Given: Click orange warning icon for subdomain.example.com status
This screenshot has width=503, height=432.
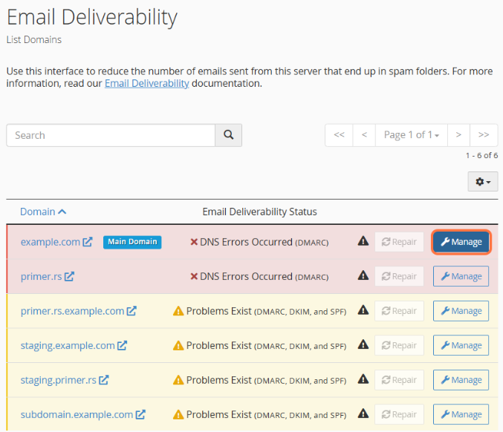Looking at the screenshot, I should (178, 414).
